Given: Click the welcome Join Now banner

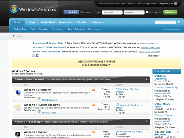Looking at the screenshot, I should [x=96, y=63].
